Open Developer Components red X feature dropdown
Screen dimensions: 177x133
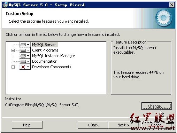(25, 67)
